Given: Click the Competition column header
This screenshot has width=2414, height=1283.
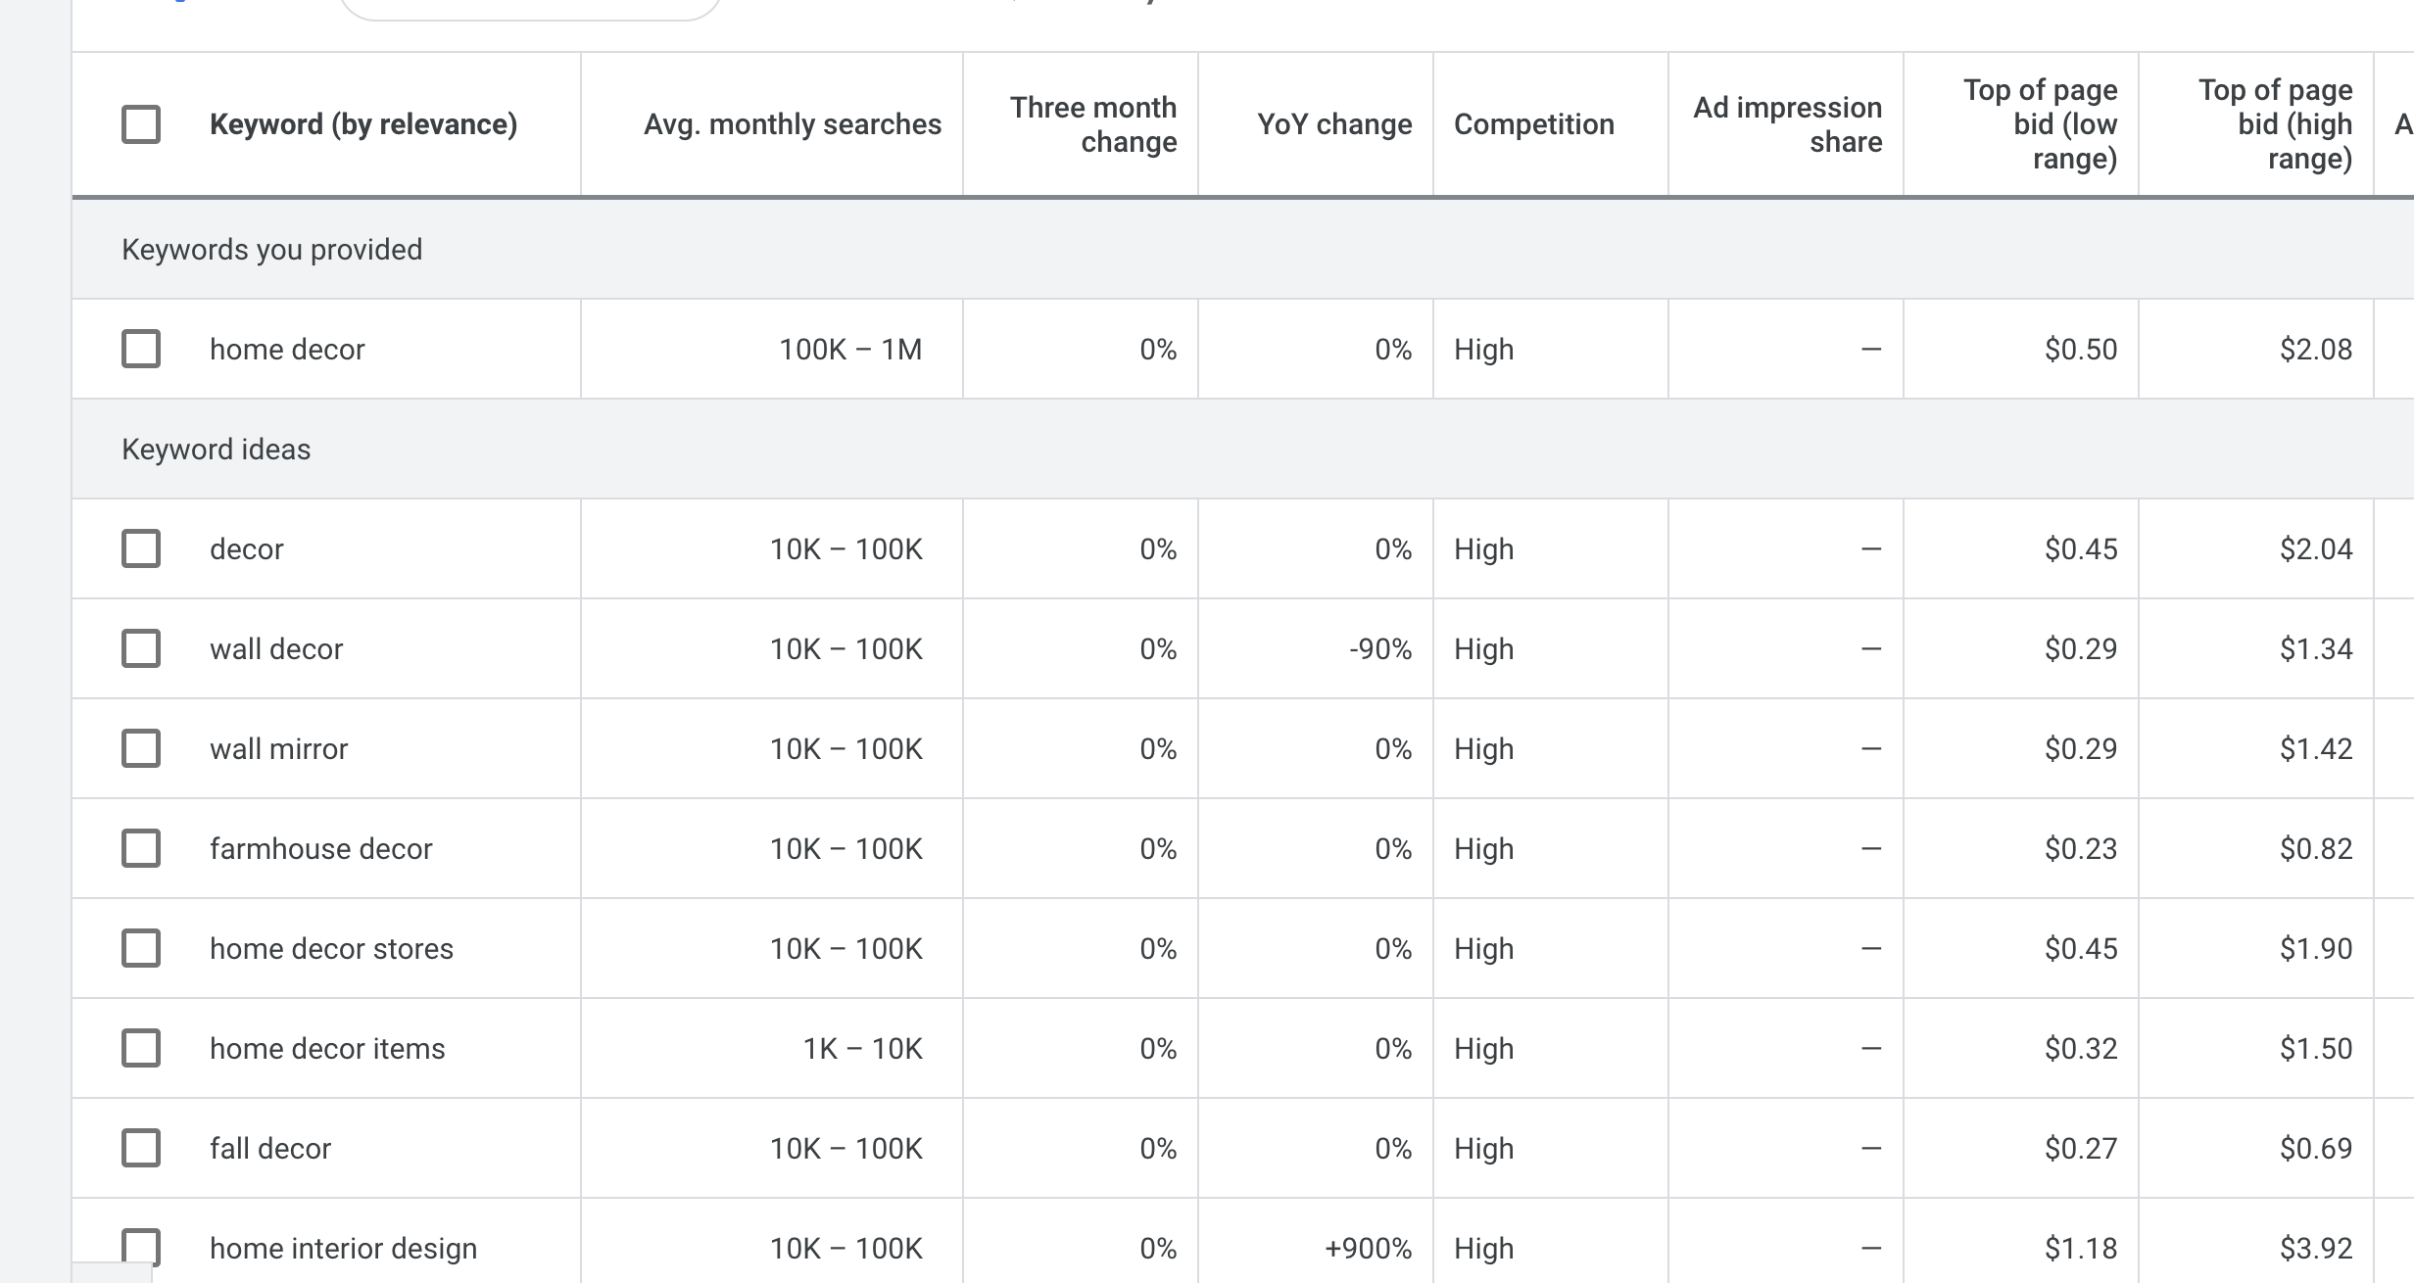Looking at the screenshot, I should (1533, 124).
